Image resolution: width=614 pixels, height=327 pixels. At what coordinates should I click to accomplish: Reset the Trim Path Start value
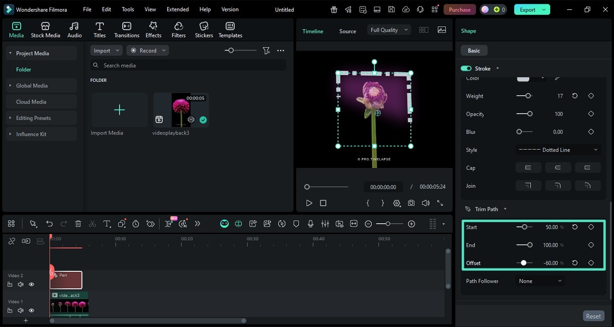click(575, 227)
